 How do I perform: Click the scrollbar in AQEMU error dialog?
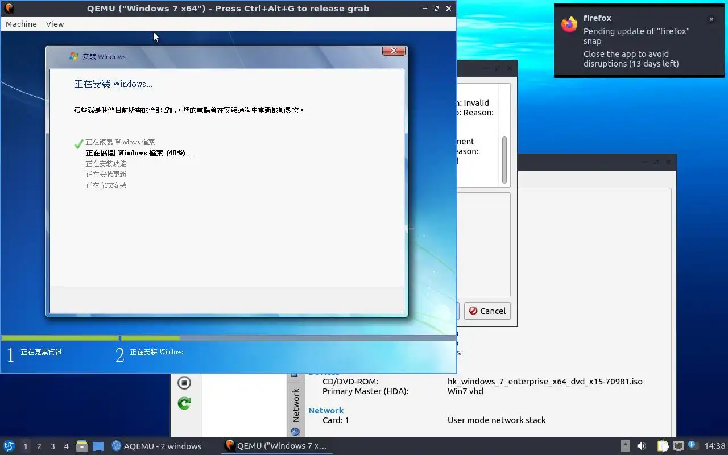point(504,160)
